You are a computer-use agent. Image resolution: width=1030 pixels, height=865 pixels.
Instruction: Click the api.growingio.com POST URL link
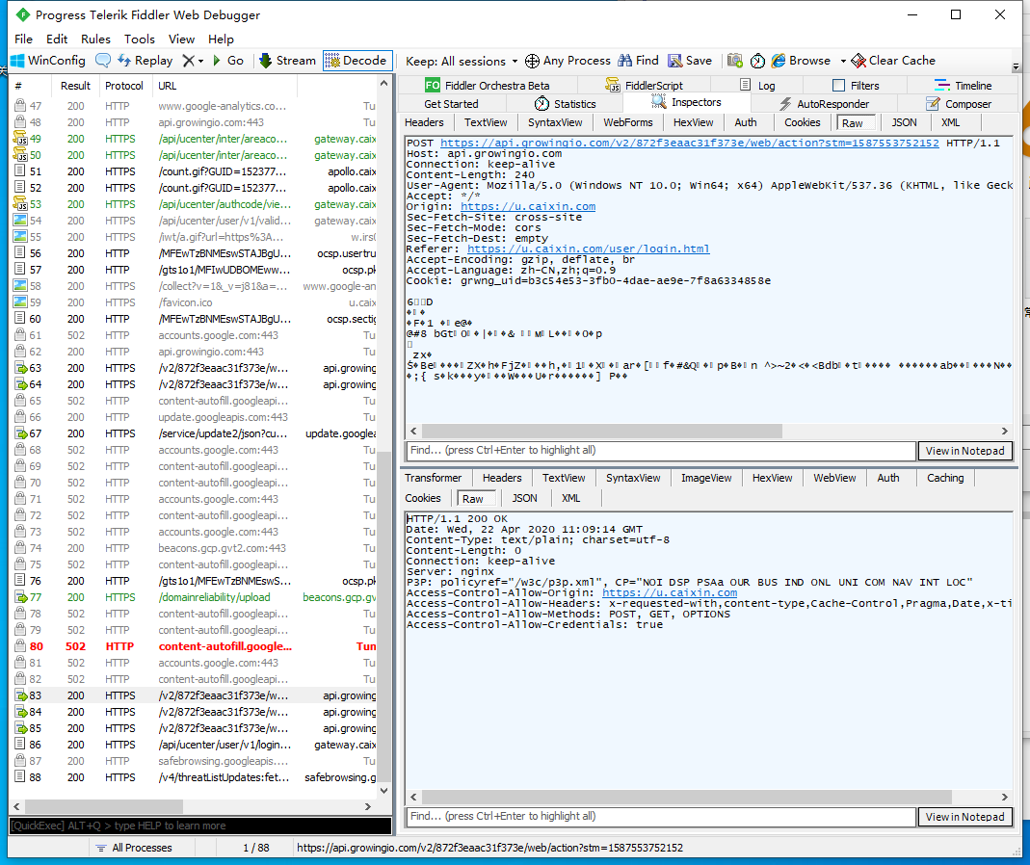click(689, 144)
